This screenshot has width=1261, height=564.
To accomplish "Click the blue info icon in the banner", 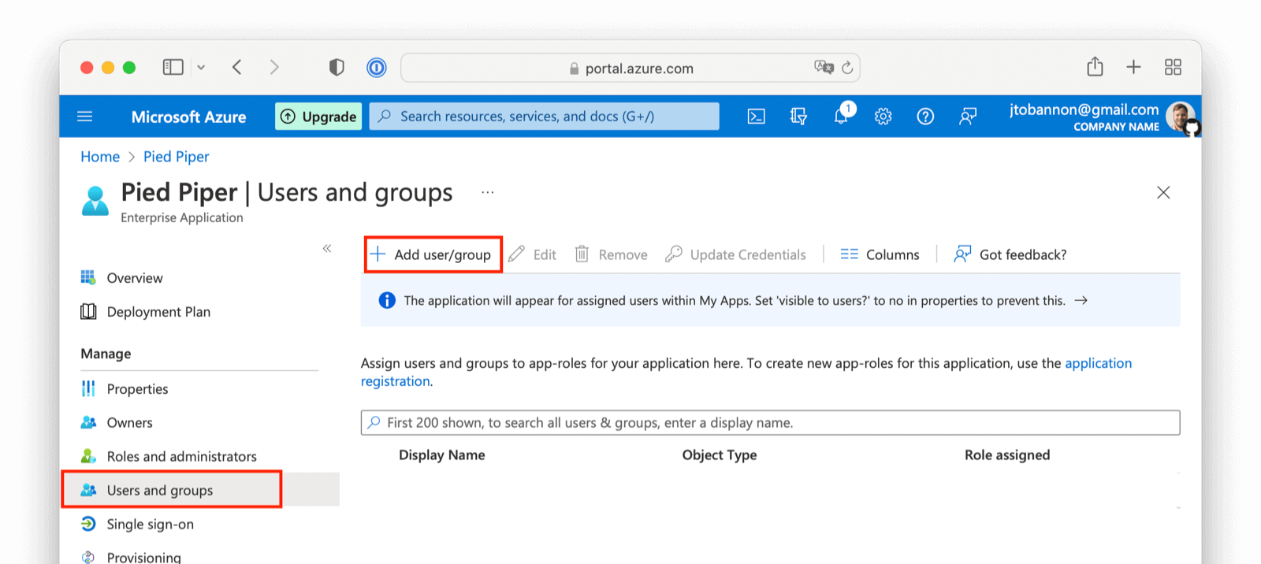I will coord(387,300).
